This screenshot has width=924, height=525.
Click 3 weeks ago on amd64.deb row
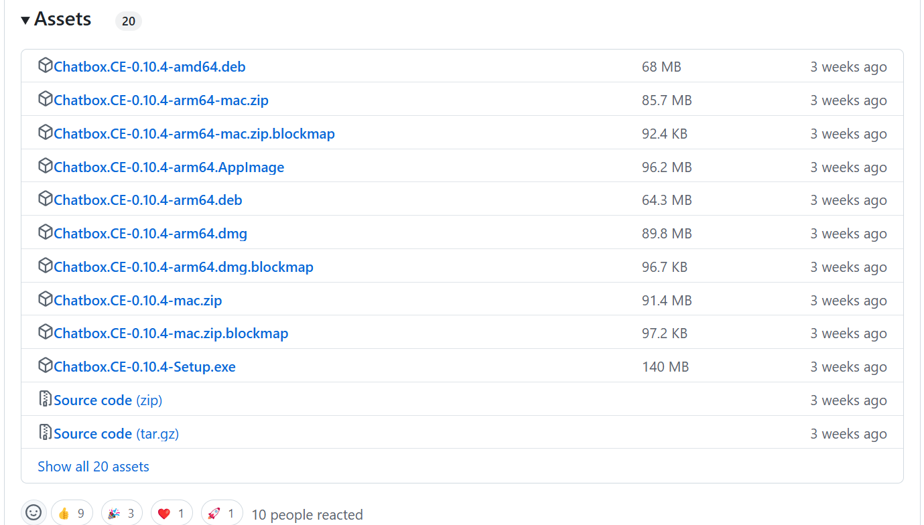coord(848,67)
